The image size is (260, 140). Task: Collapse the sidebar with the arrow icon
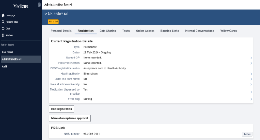(39, 5)
